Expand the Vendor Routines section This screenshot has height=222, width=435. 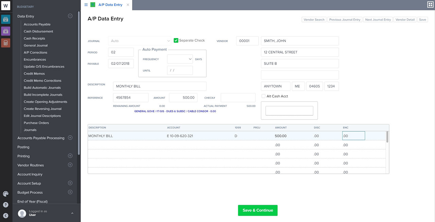[70, 165]
